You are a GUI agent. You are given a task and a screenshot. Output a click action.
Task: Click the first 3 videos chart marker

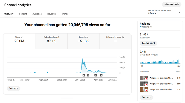pyautogui.click(x=88, y=75)
